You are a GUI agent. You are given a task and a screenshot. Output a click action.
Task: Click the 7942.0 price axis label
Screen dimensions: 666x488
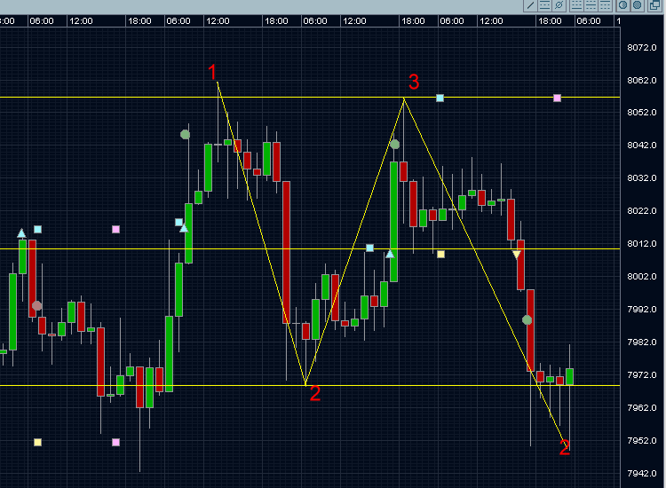(642, 473)
